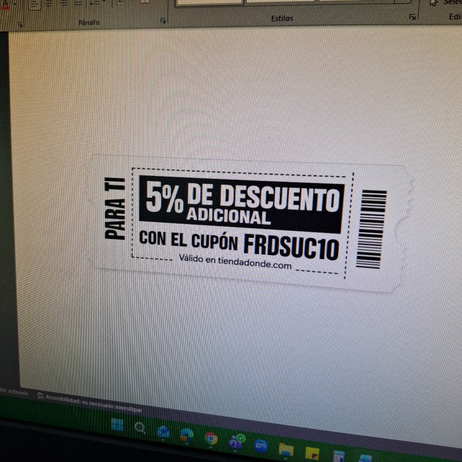Apply align left to paragraph

(35, 4)
